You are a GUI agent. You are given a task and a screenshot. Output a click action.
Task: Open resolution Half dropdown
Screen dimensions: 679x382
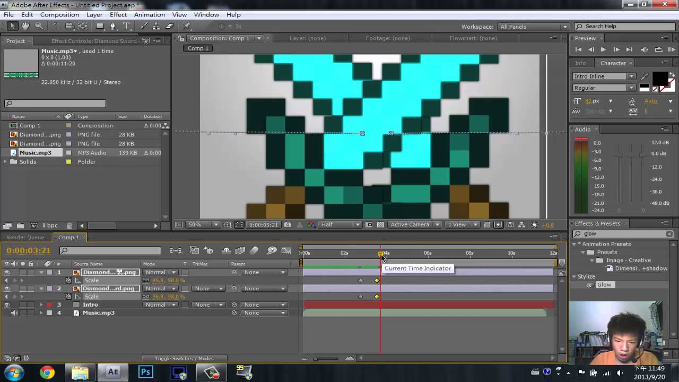pyautogui.click(x=339, y=225)
